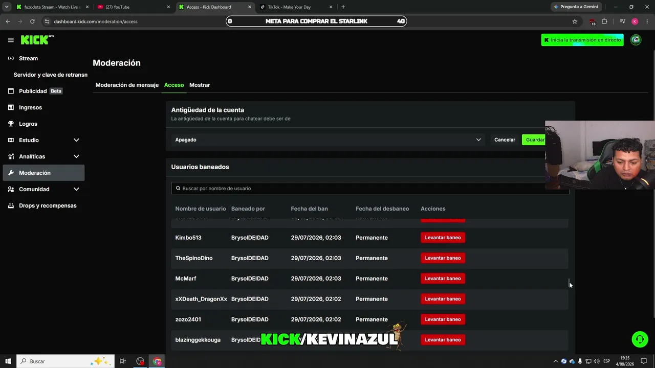
Task: Open the Windows Start menu
Action: (x=8, y=361)
